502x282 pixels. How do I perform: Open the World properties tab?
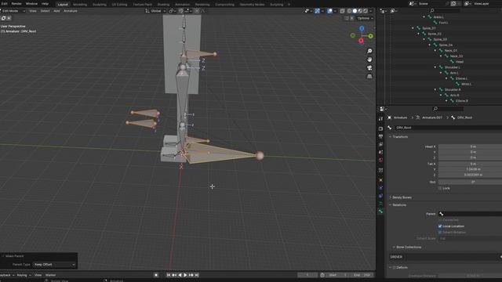(380, 160)
